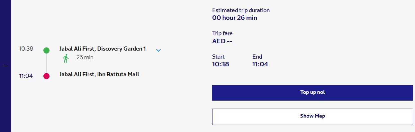Click the red destination point circle

(x=46, y=76)
